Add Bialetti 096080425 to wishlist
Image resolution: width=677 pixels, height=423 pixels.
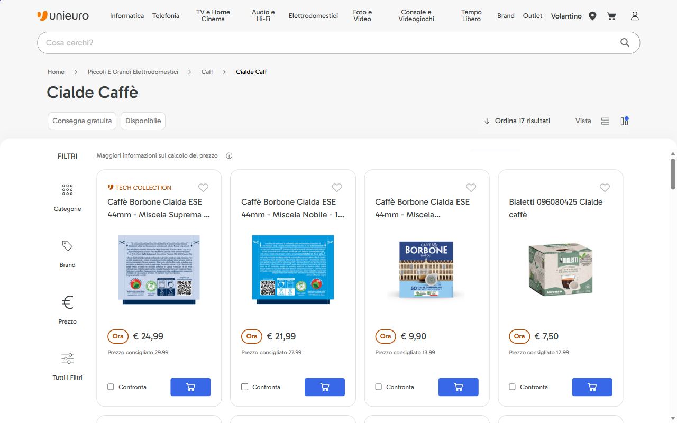[x=605, y=188]
